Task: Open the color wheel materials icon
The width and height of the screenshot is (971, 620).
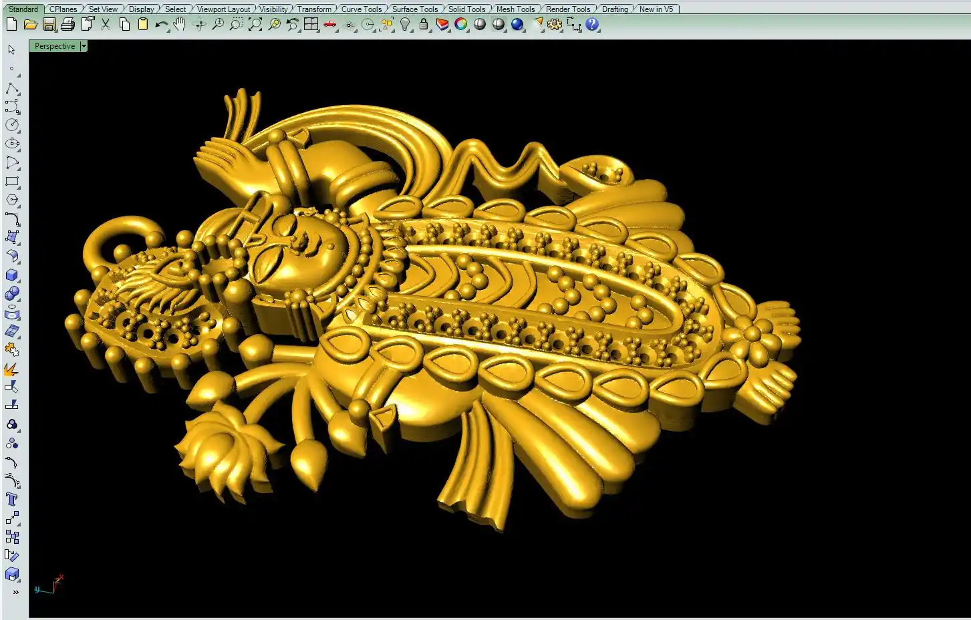Action: coord(461,25)
